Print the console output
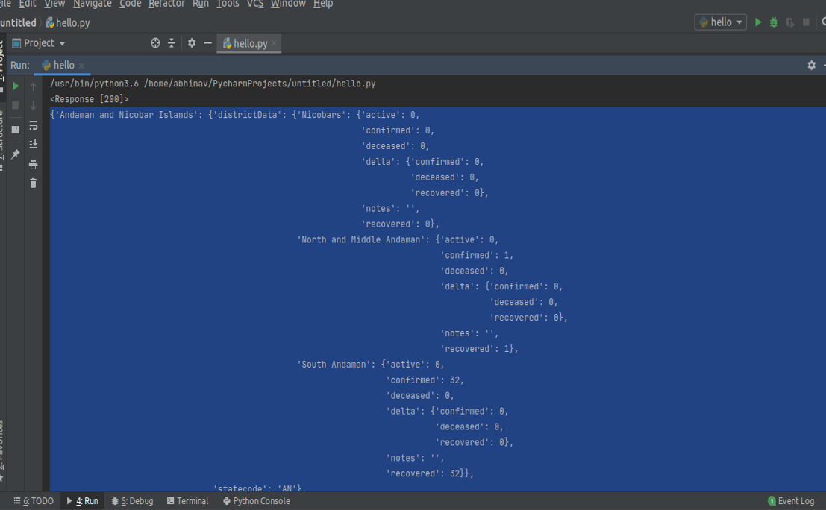This screenshot has height=510, width=826. pos(33,164)
